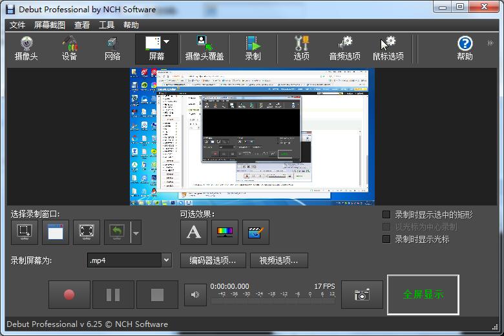Open the color adjustment effect icon
Viewport: 504px width, 336px height.
tap(225, 233)
